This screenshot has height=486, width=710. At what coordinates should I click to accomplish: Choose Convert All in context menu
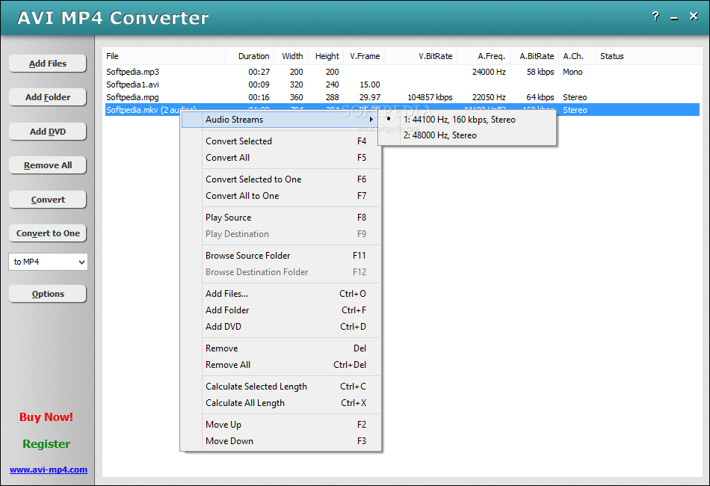(281, 158)
